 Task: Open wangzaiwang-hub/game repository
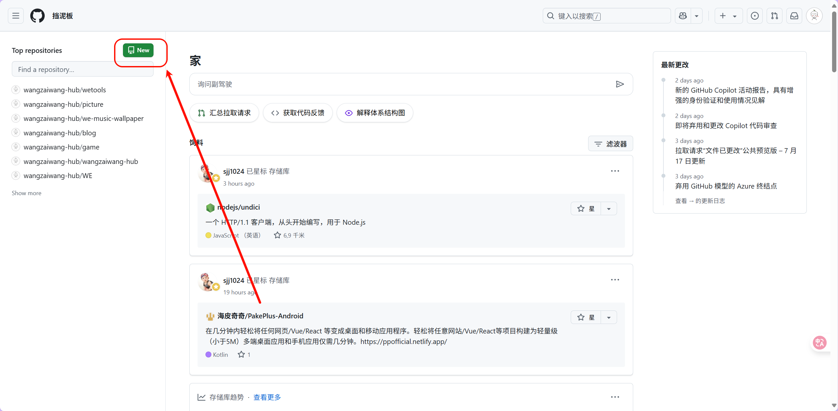pyautogui.click(x=61, y=147)
